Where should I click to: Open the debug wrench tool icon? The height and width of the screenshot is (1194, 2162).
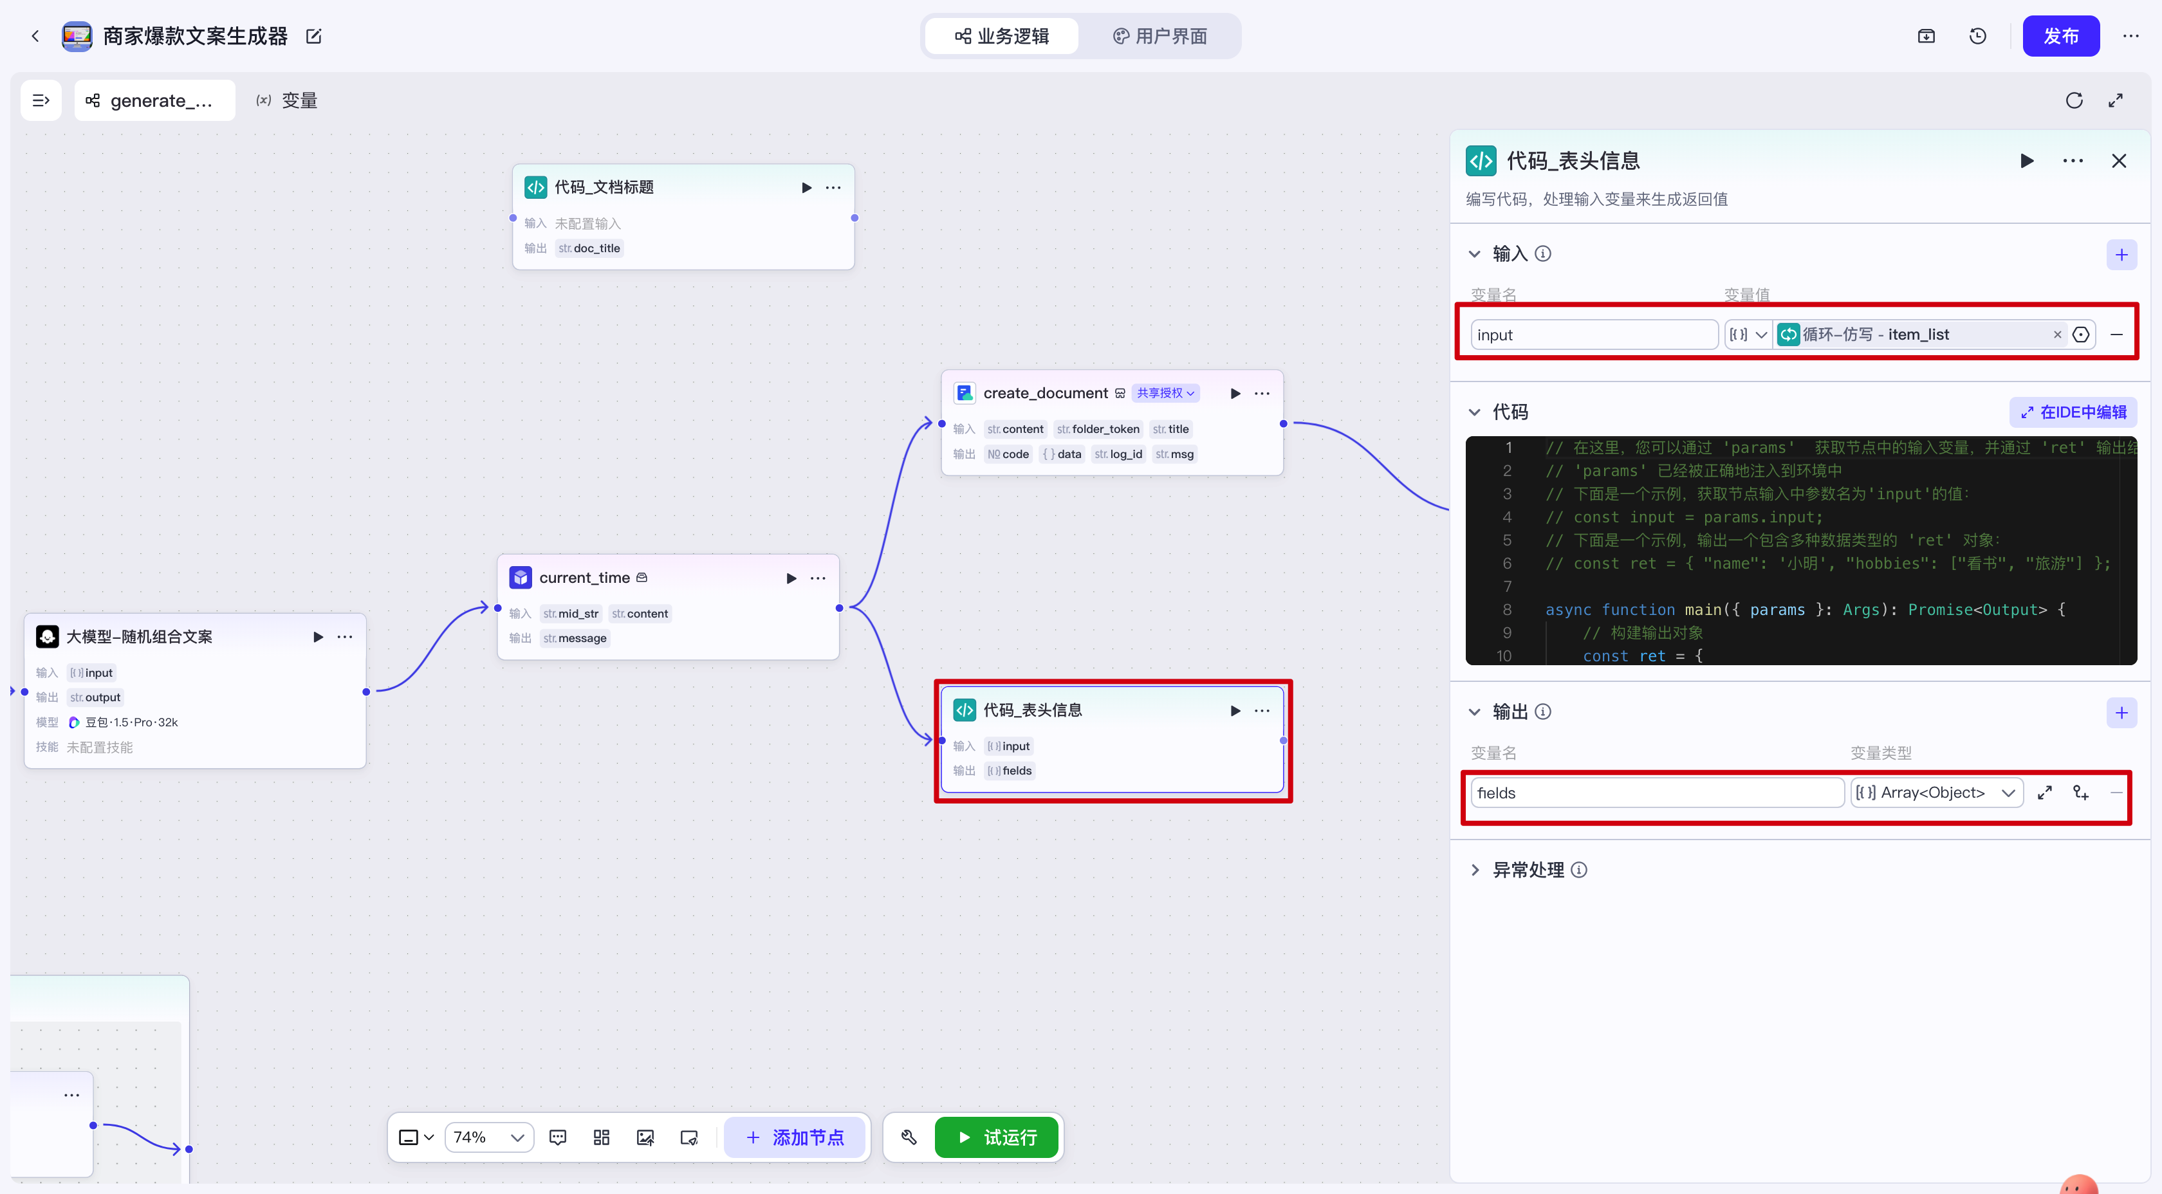[x=909, y=1137]
